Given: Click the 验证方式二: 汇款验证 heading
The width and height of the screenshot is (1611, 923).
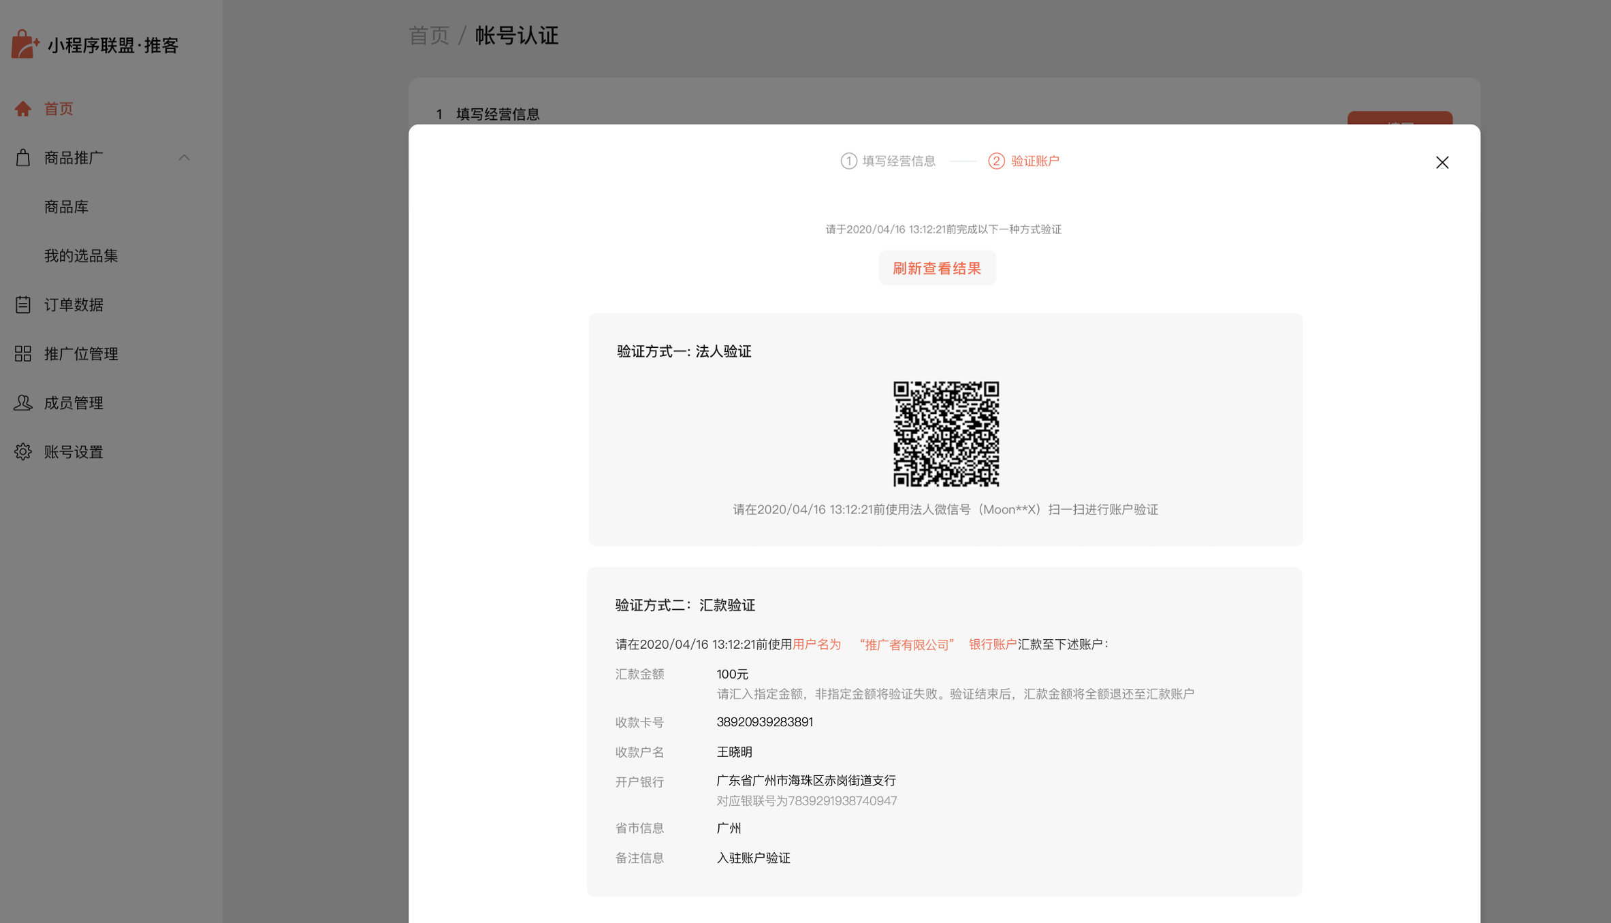Looking at the screenshot, I should coord(685,605).
